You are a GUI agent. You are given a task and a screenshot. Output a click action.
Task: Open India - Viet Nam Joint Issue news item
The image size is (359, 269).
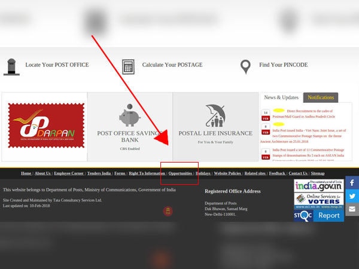click(x=303, y=136)
